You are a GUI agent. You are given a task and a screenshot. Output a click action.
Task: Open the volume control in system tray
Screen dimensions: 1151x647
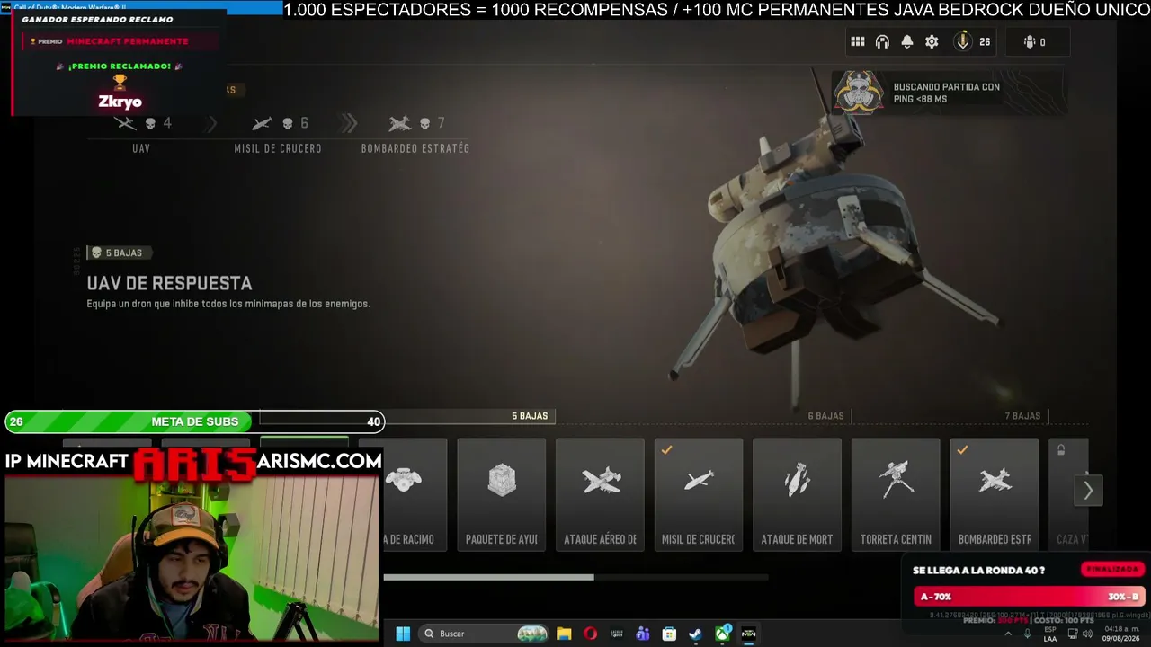(1087, 634)
